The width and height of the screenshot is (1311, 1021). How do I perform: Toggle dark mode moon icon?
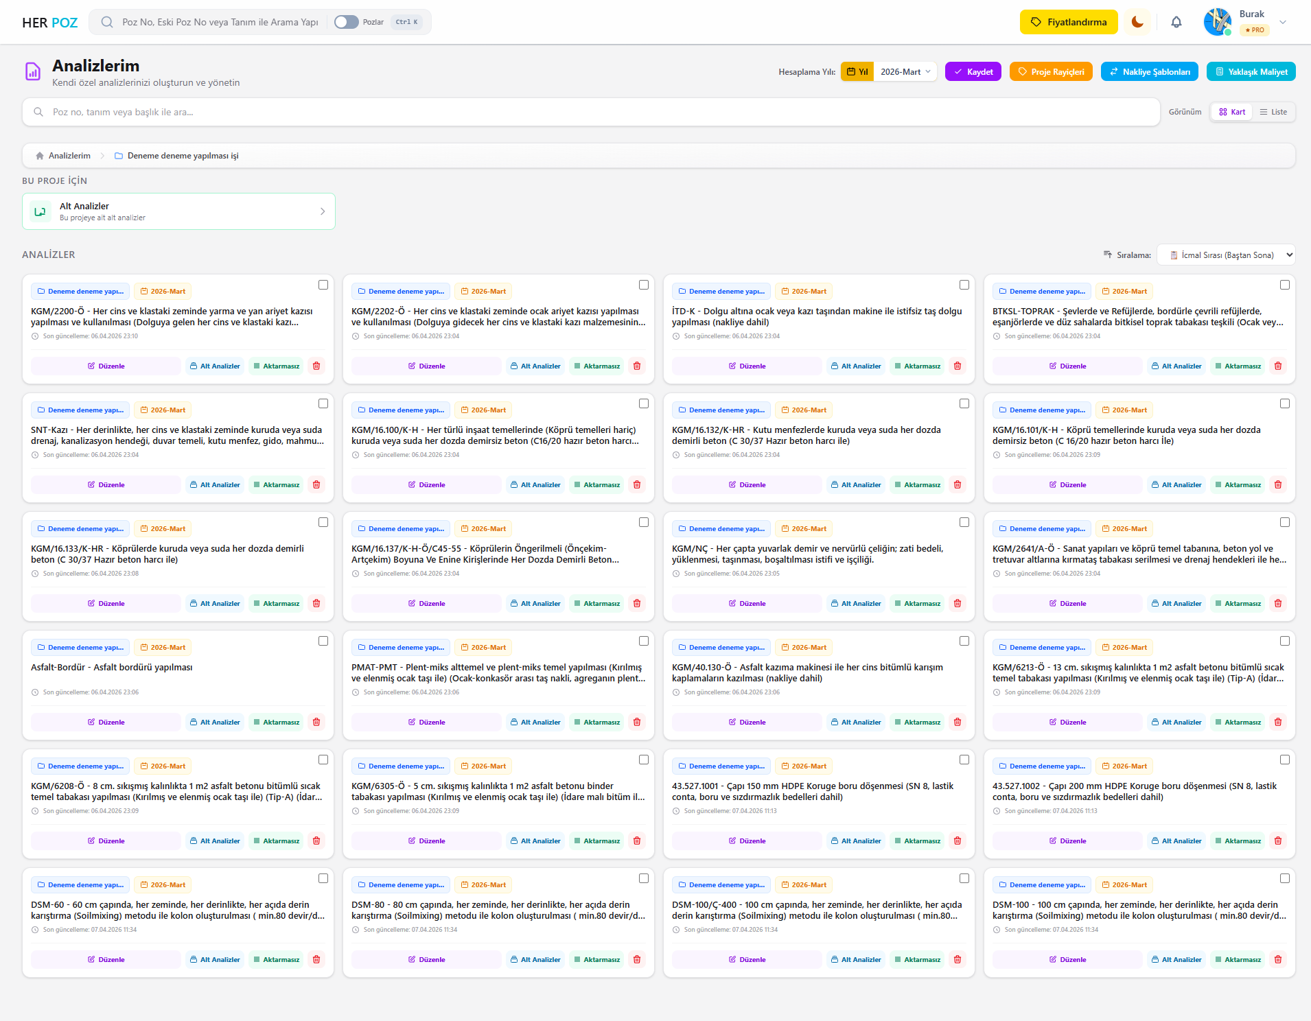pyautogui.click(x=1137, y=22)
